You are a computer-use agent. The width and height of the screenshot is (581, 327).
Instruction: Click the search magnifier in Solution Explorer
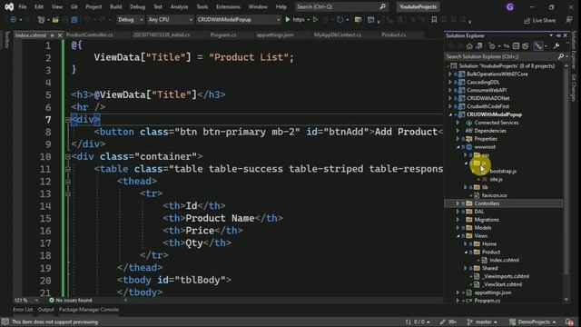pos(561,56)
